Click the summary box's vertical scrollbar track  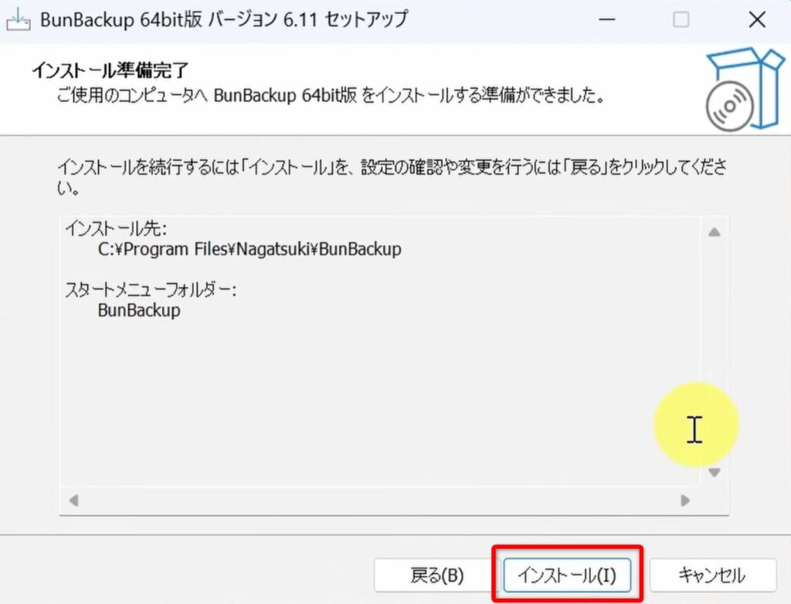[x=714, y=348]
